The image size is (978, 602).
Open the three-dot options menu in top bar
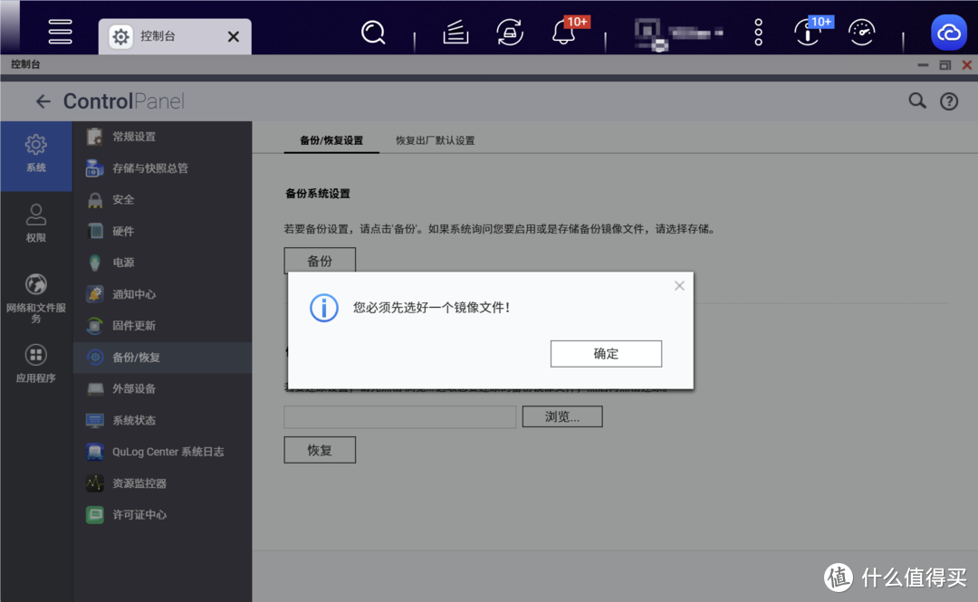coord(757,32)
